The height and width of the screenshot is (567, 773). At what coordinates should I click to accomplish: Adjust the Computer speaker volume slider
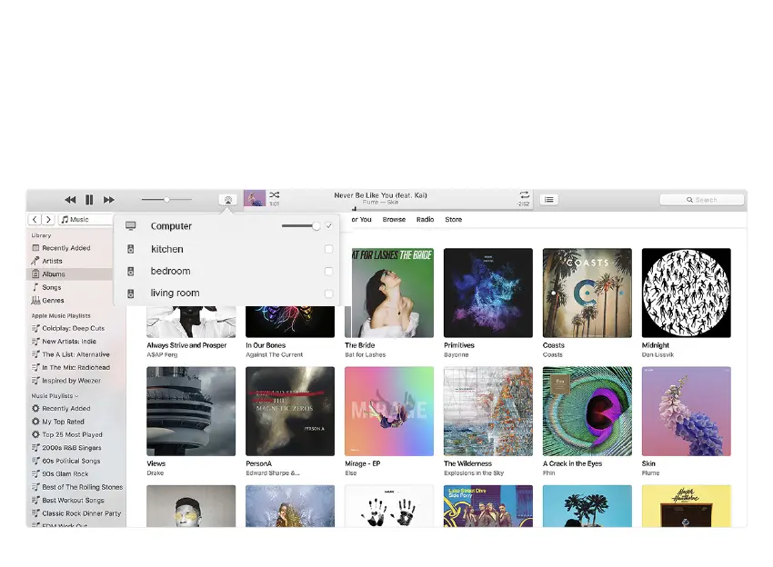coord(301,226)
